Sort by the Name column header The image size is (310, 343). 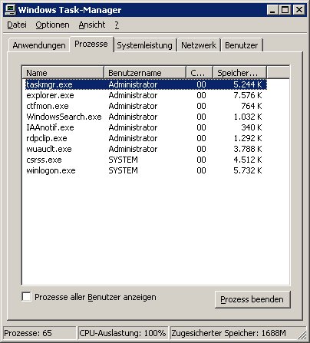(63, 73)
